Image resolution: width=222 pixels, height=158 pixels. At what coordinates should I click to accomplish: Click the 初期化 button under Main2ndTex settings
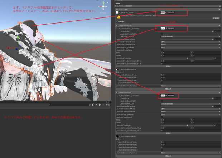pos(168,66)
